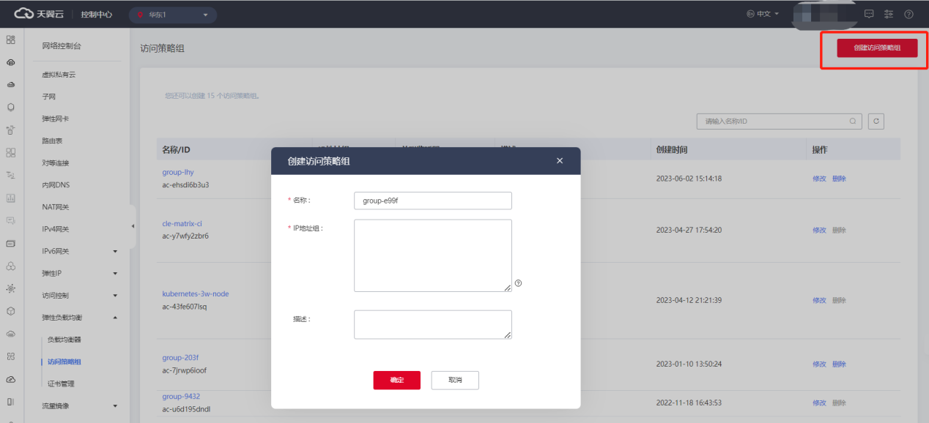Select 负载均衡器 in the sidebar

tap(64, 340)
